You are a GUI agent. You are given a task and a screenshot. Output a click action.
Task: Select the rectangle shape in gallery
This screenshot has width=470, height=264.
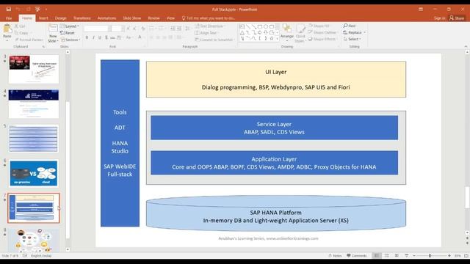260,26
